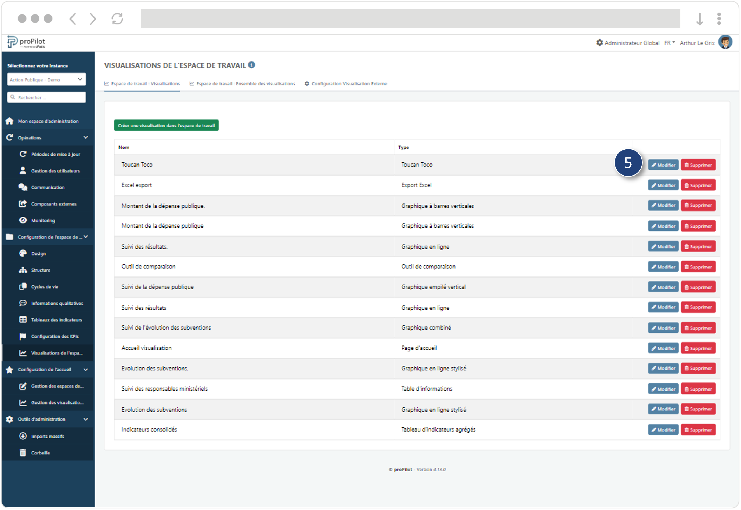Screen dimensions: 741x510
Task: Switch to Ensemble des visualisations tab
Action: coord(242,84)
